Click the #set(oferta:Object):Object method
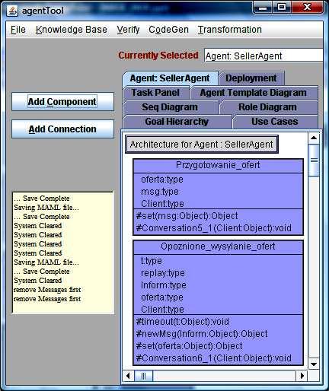Viewport: 329px width, 391px height. 190,346
